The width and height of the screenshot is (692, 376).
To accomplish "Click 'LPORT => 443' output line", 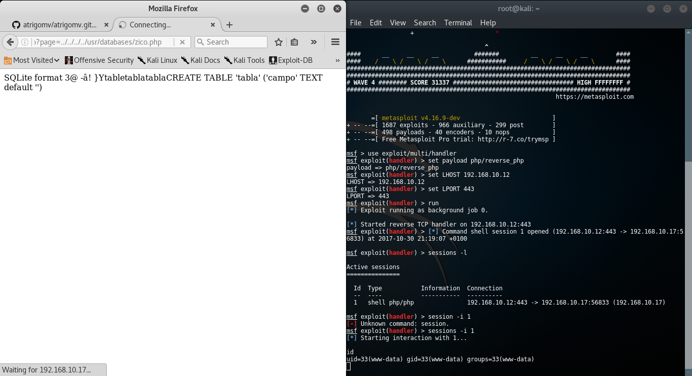I will point(368,196).
